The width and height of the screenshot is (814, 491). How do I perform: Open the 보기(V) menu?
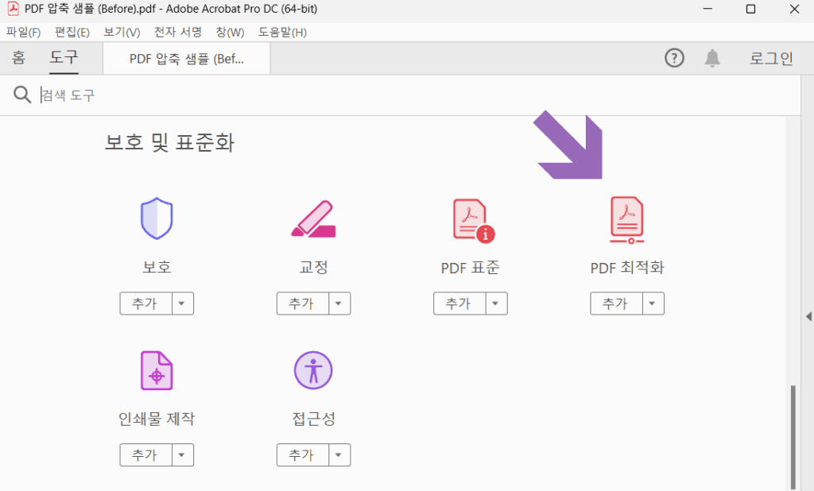point(122,33)
